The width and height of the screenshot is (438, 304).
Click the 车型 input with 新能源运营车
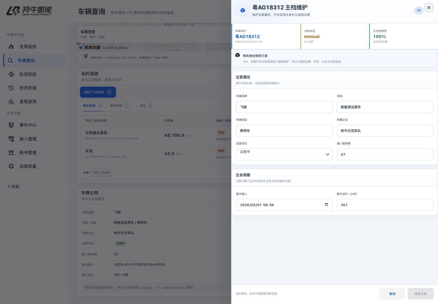pyautogui.click(x=385, y=107)
